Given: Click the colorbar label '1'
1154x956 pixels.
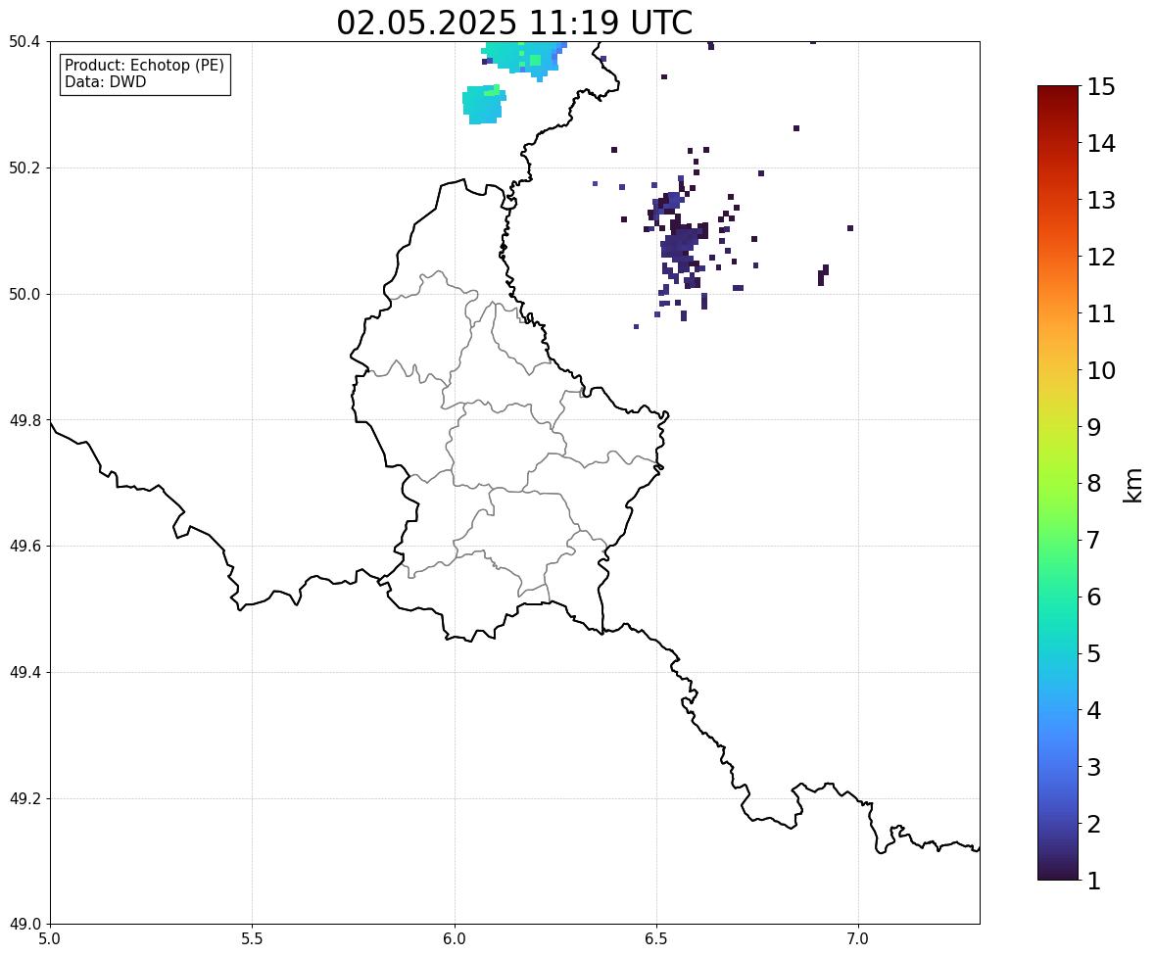Looking at the screenshot, I should [1094, 881].
